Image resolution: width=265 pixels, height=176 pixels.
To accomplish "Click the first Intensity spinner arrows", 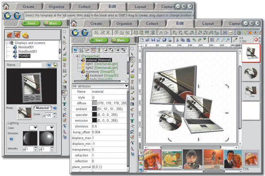I will coord(35,149).
